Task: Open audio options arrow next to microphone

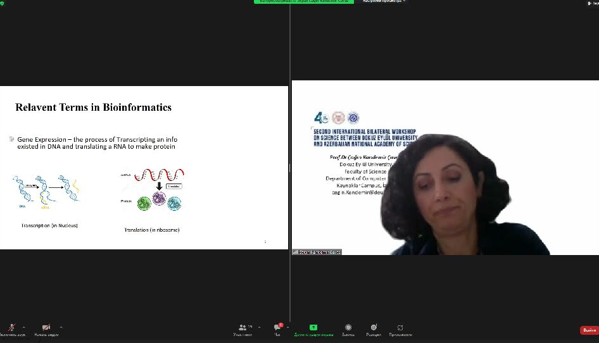Action: [x=23, y=327]
